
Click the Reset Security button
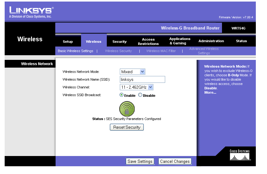[x=127, y=127]
